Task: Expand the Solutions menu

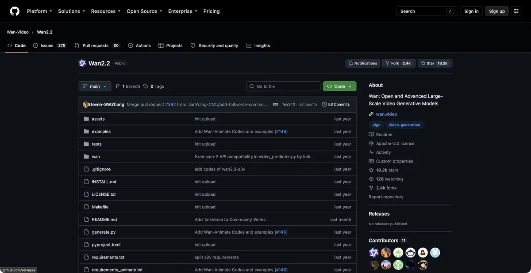Action: click(71, 11)
